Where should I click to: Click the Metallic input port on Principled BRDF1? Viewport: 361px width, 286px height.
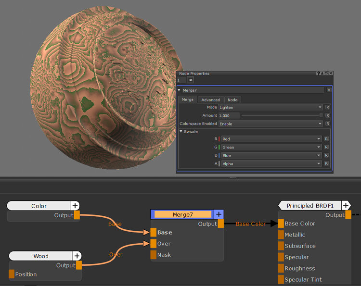coord(281,235)
